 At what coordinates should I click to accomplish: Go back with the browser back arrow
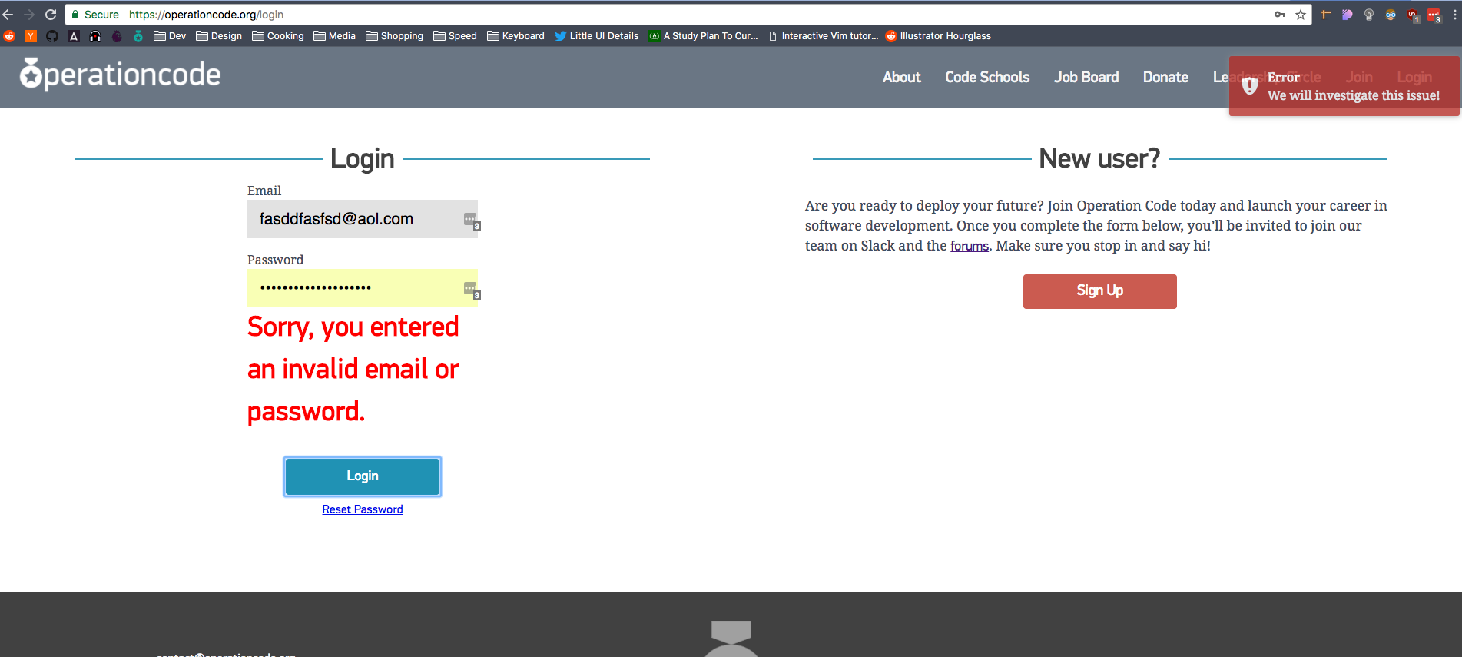tap(8, 15)
